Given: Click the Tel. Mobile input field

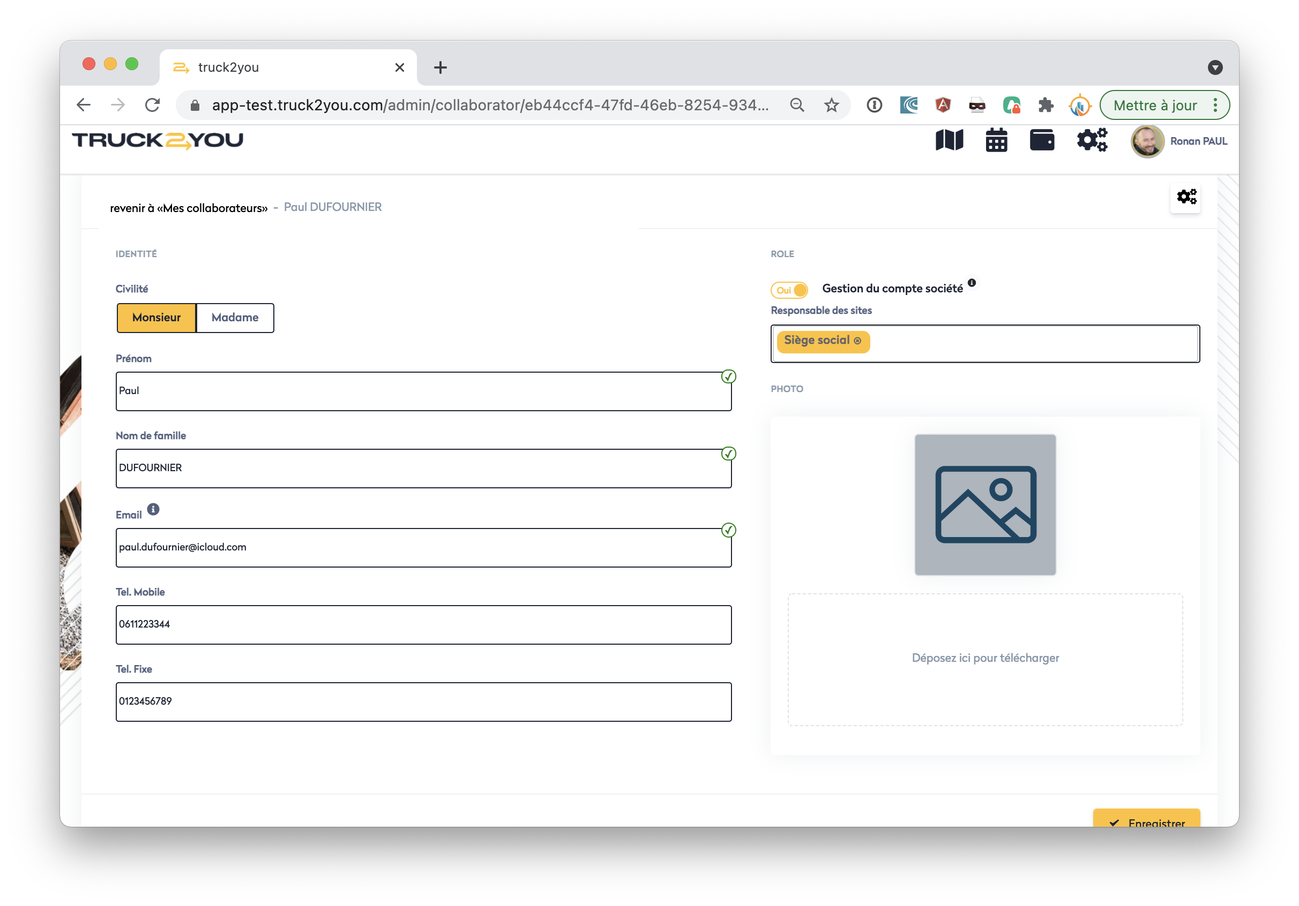Looking at the screenshot, I should pos(423,624).
